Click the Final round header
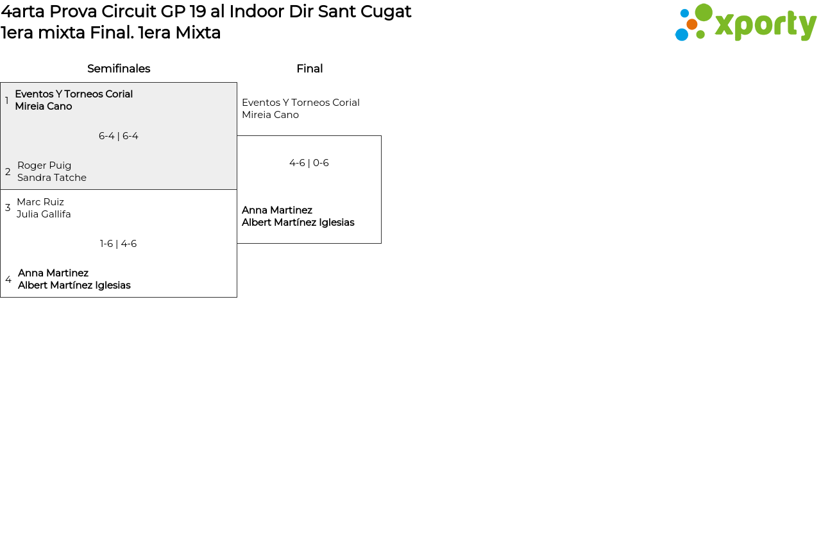 click(x=309, y=69)
